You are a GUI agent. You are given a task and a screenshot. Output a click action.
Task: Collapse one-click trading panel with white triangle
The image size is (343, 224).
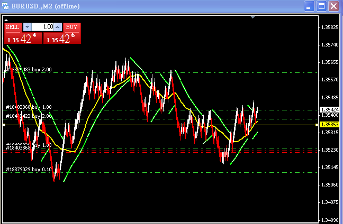(x=6, y=20)
